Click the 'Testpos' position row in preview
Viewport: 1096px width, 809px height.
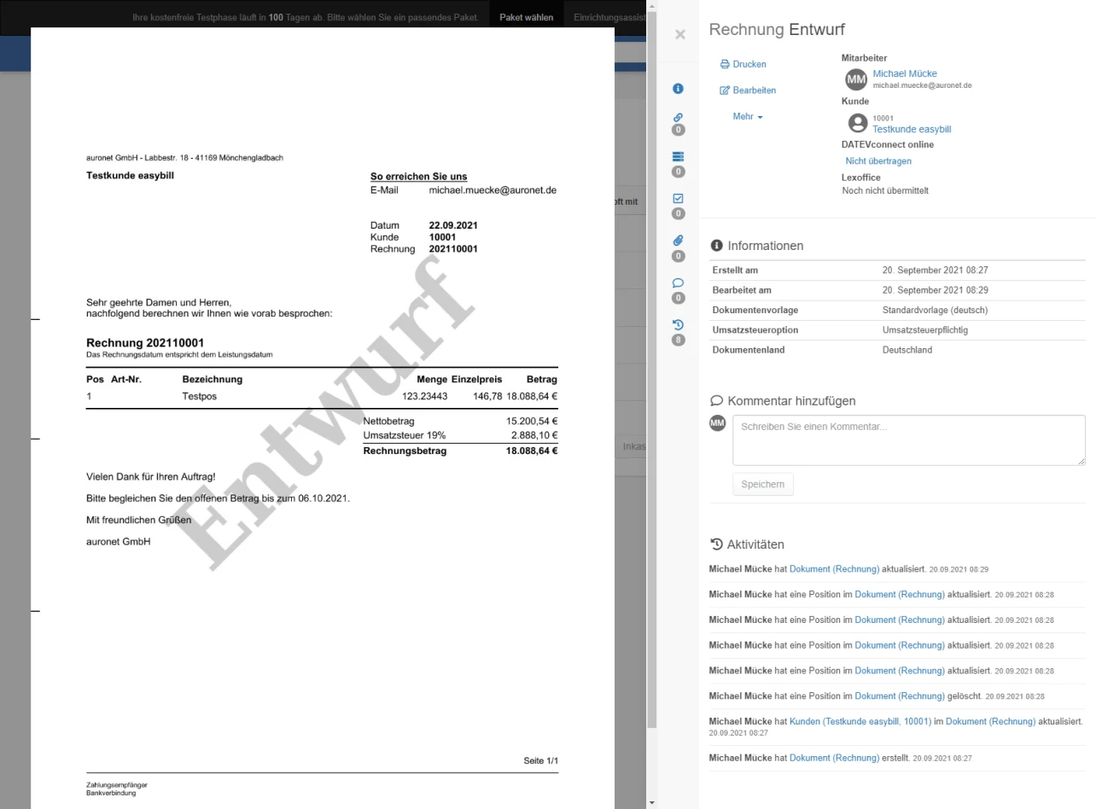click(x=322, y=397)
